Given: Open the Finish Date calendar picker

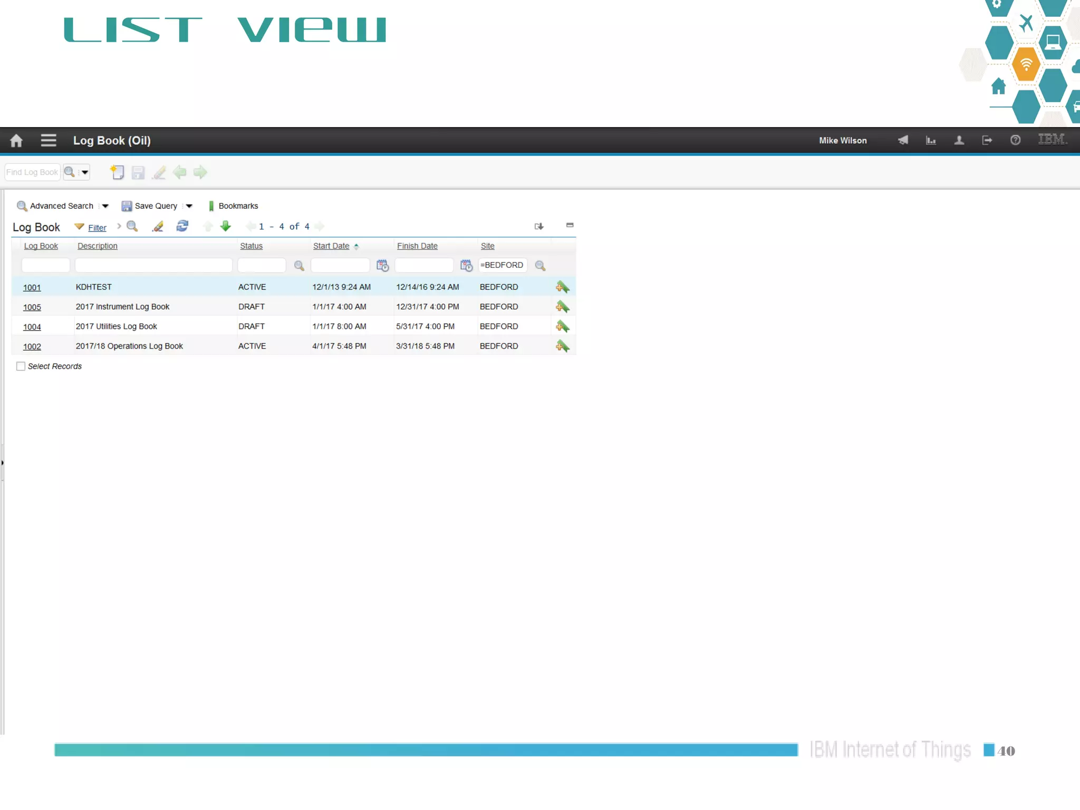Looking at the screenshot, I should 466,265.
